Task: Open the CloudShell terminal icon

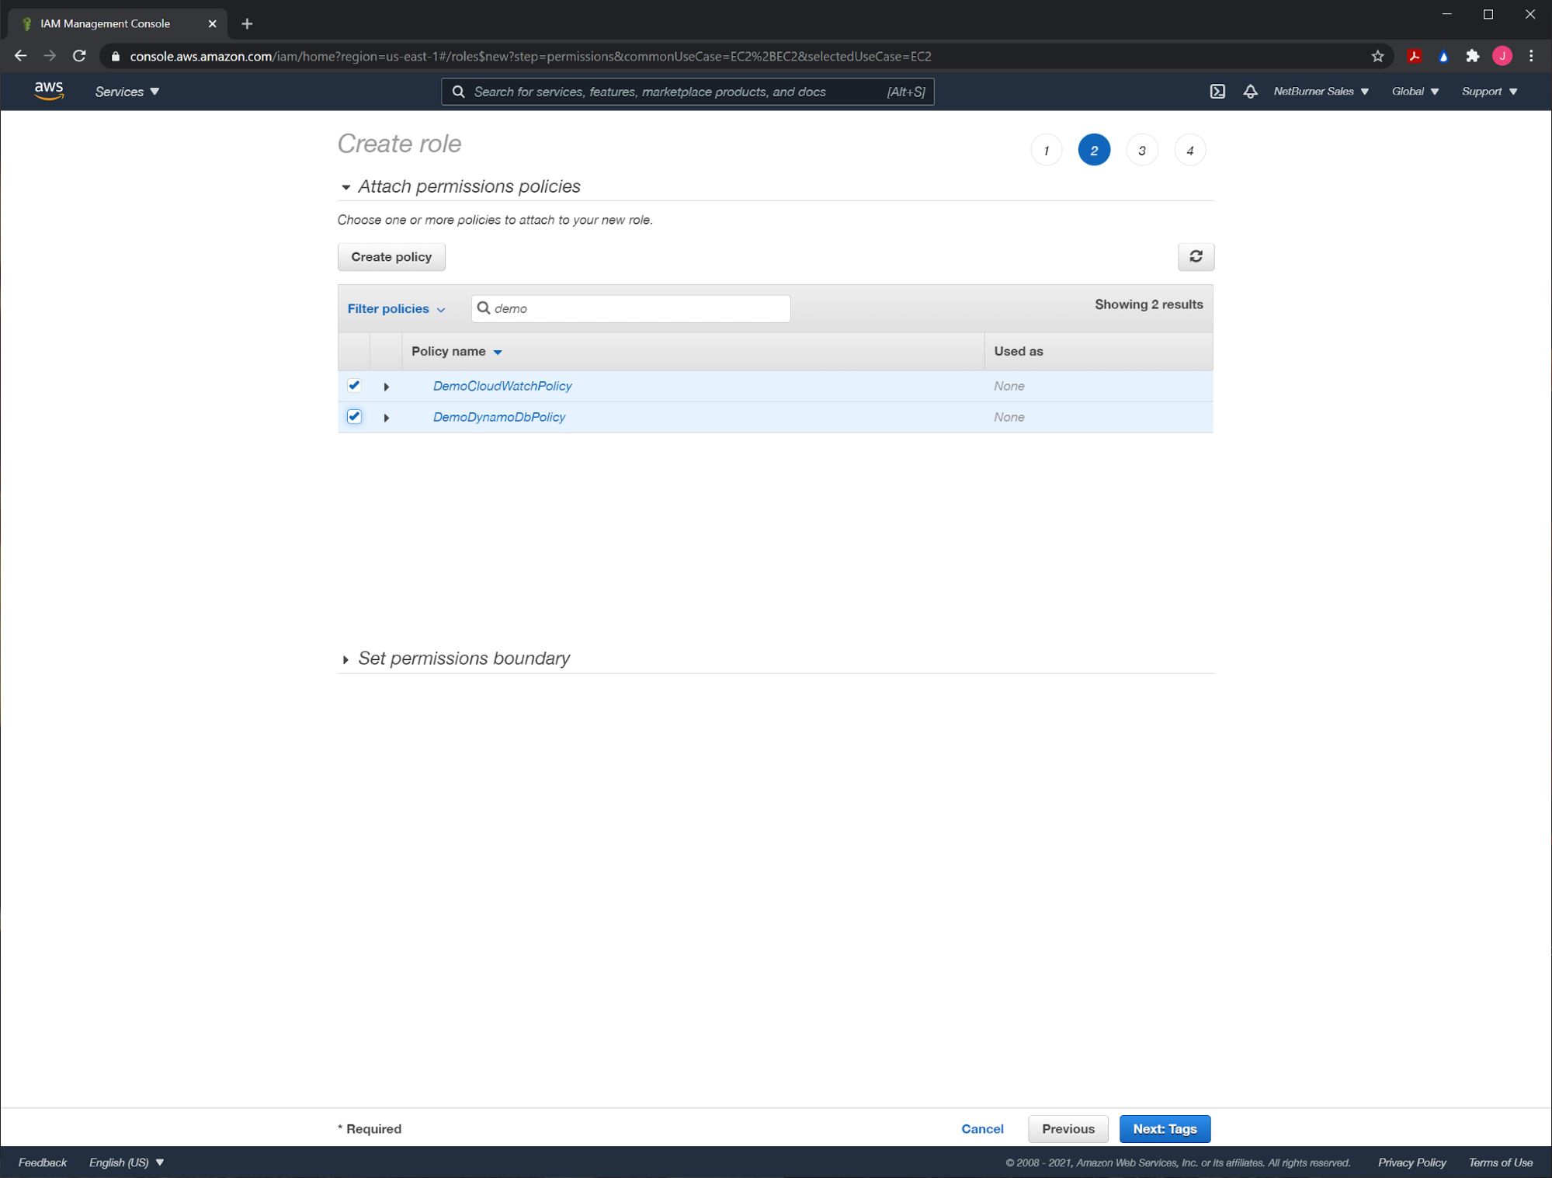Action: pos(1217,92)
